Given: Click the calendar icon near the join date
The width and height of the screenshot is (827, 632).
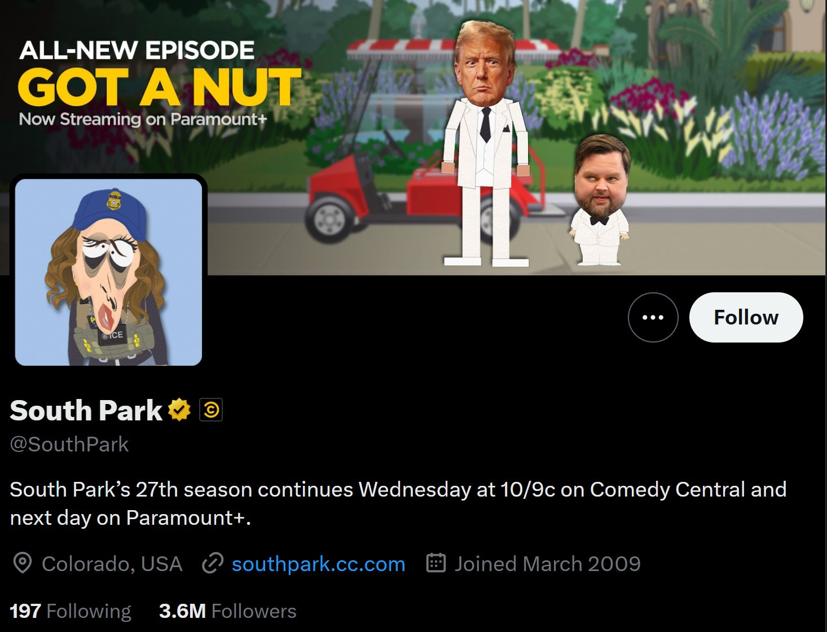Looking at the screenshot, I should click(436, 563).
